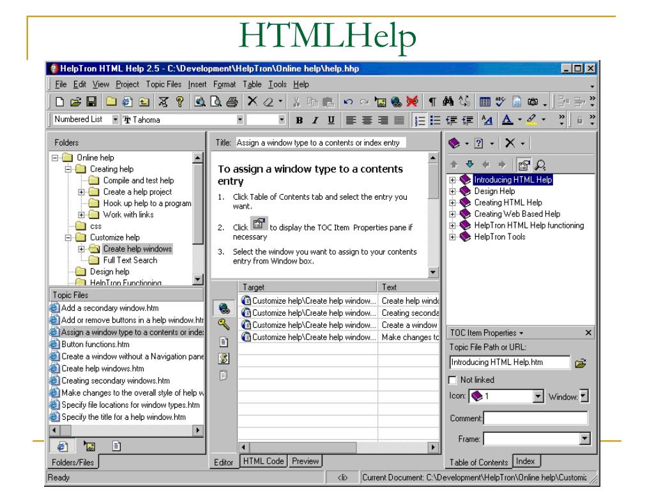Click the Target column header
Screen dimensions: 654x490
pos(308,287)
